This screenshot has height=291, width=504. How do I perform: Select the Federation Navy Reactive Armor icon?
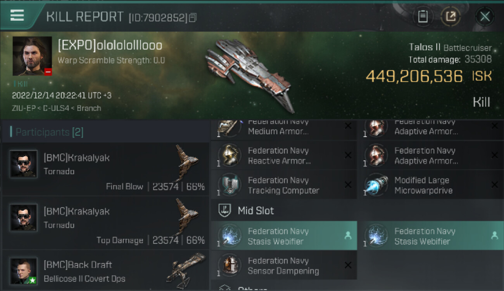click(x=230, y=156)
